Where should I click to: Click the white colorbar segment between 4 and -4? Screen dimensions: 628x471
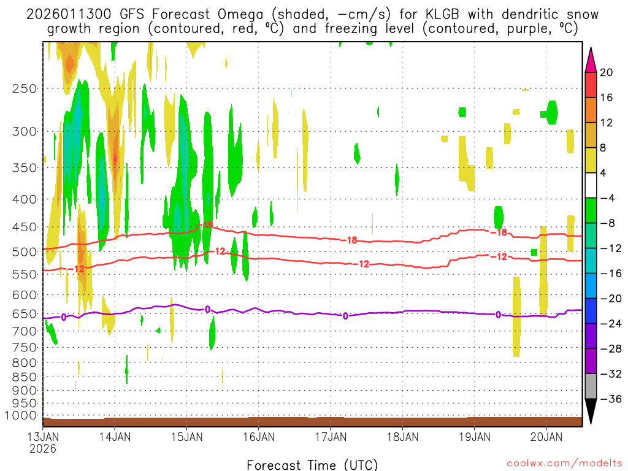591,185
